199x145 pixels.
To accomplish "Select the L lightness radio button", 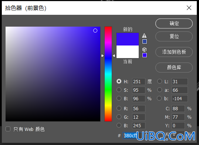I will 159,81.
